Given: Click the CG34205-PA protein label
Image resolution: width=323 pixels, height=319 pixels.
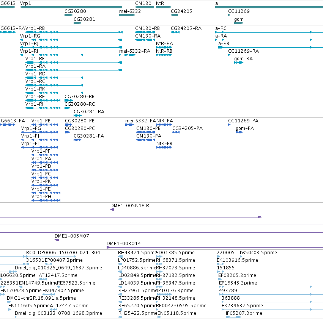Looking at the screenshot, I should pyautogui.click(x=187, y=128).
